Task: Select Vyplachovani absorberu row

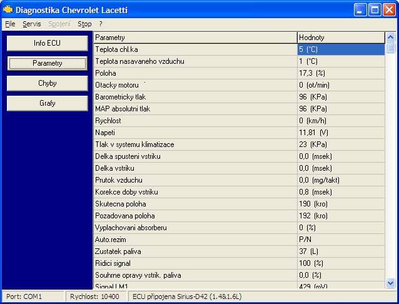Action: (239, 228)
